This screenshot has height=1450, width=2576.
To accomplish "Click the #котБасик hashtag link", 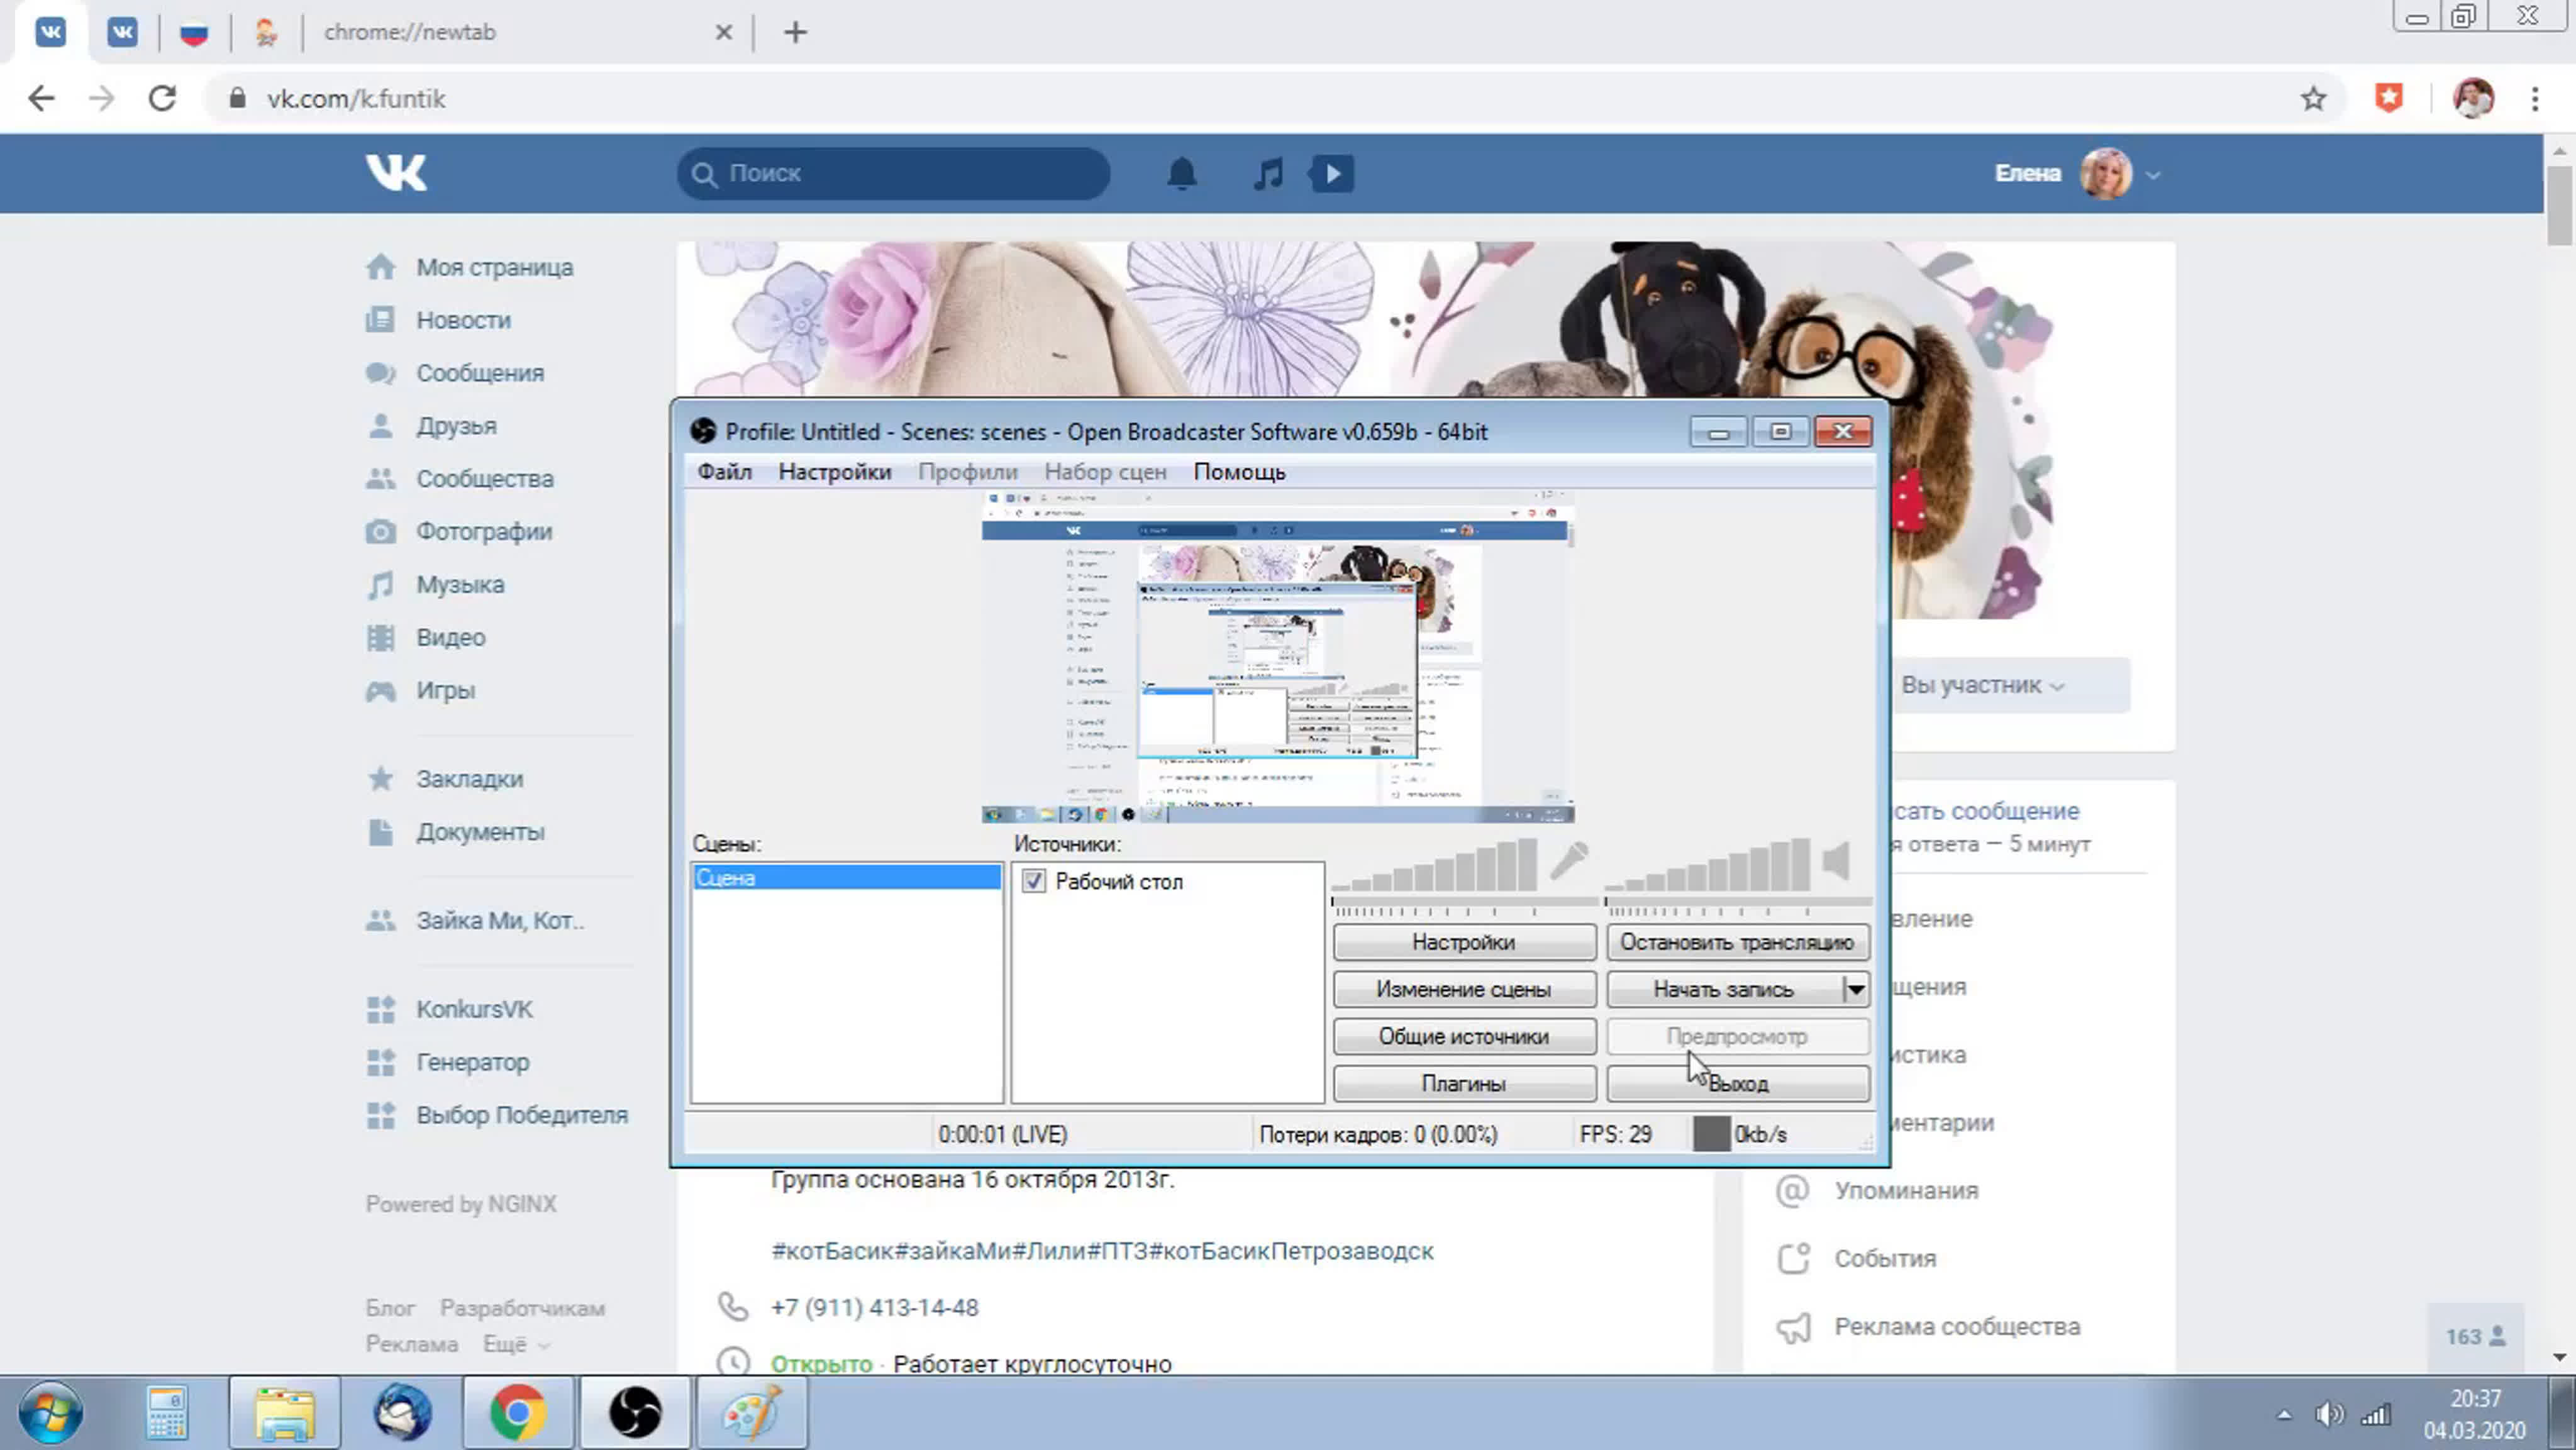I will [x=832, y=1251].
